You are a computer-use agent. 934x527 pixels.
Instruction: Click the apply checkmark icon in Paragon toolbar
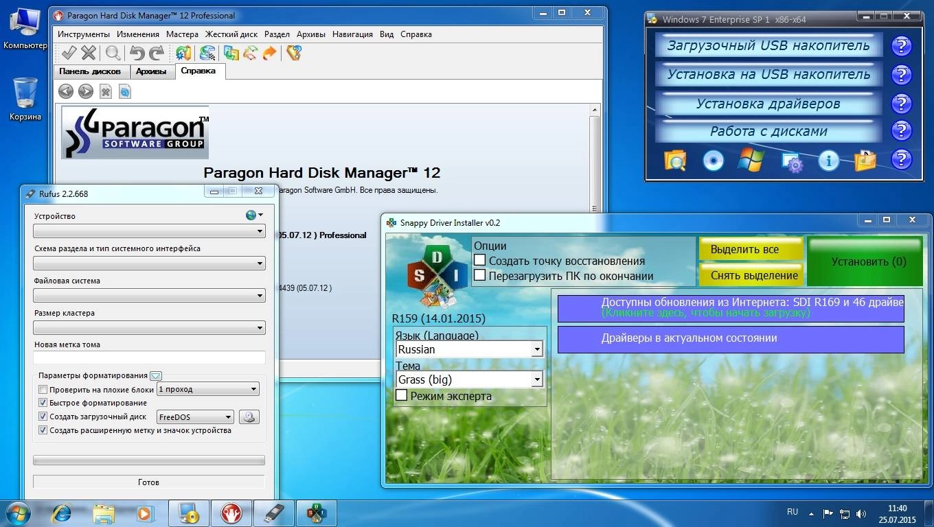point(69,53)
